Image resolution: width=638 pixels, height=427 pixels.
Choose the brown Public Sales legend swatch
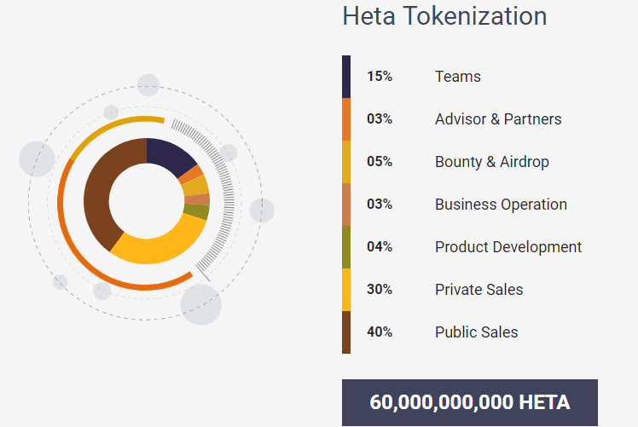pos(346,332)
